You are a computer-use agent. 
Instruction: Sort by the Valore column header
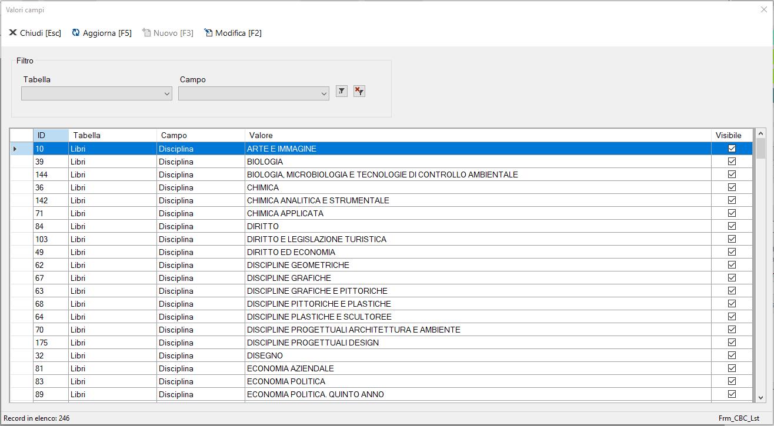(478, 135)
